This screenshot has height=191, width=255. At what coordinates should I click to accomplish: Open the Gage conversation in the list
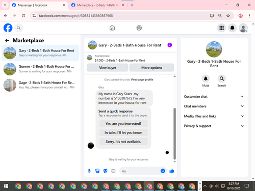pos(40,85)
